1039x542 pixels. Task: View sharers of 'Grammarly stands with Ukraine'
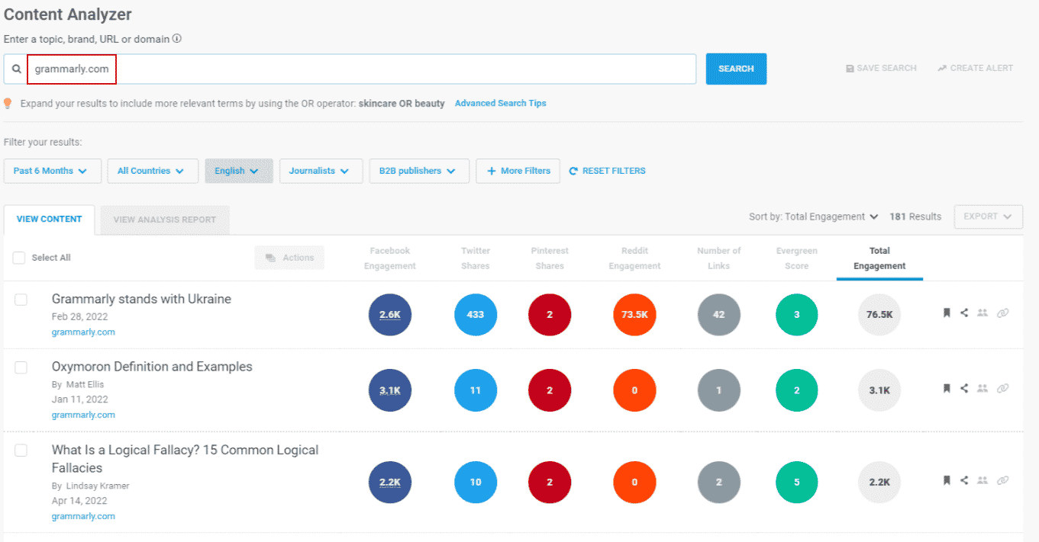(983, 313)
